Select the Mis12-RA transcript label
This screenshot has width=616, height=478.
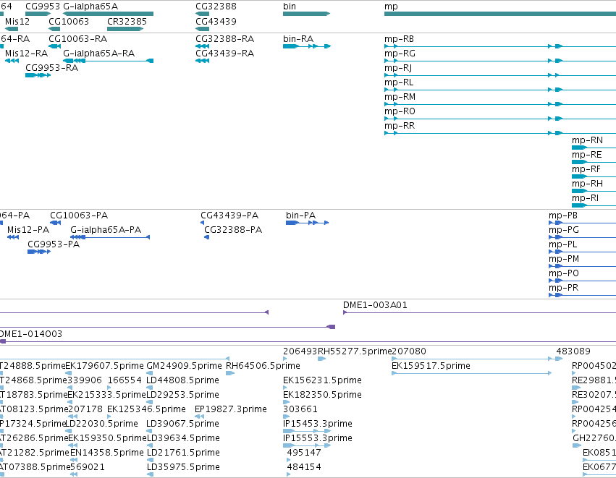(x=26, y=54)
